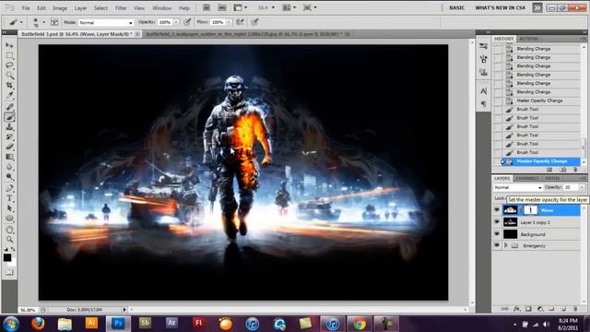
Task: Select the Rectangular Marquee tool
Action: point(9,55)
